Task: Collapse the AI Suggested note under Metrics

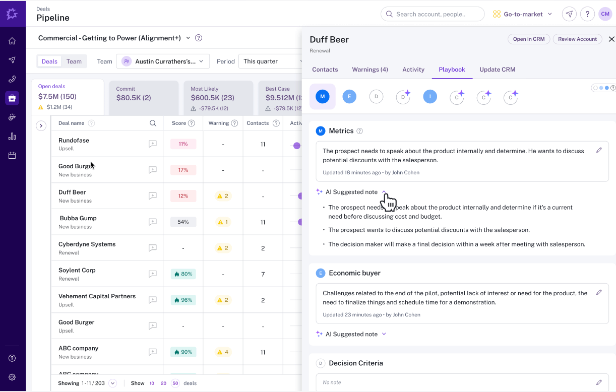Action: [385, 192]
